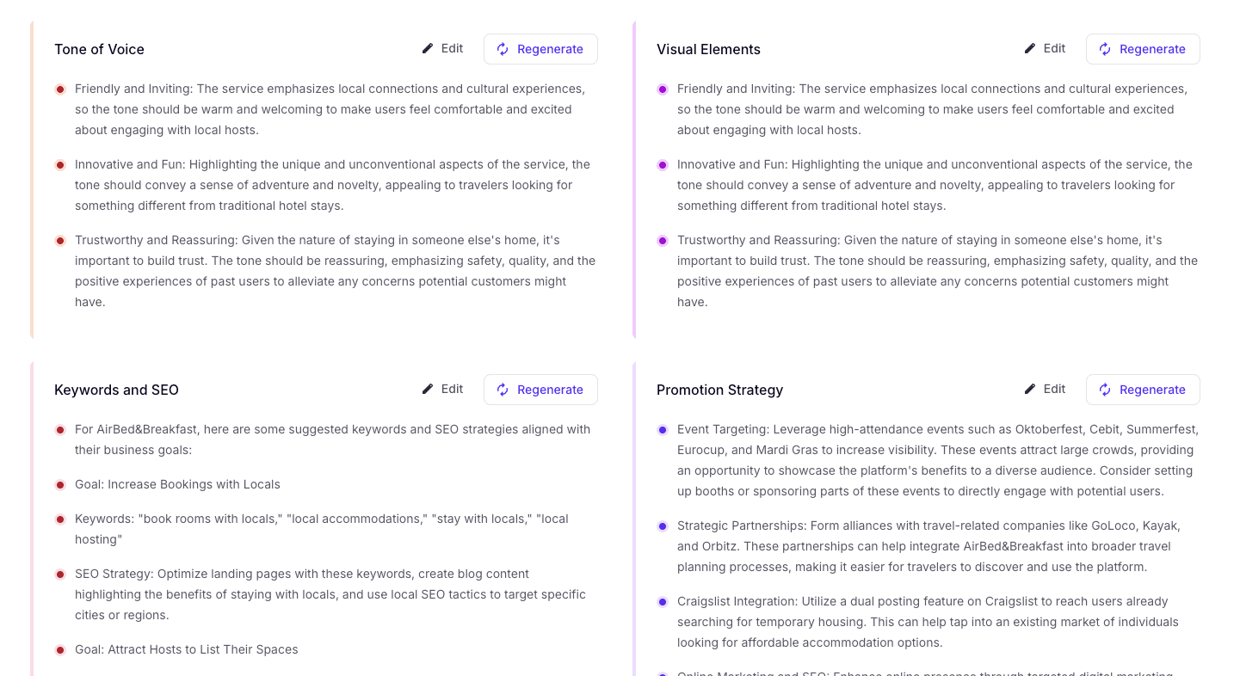Image resolution: width=1240 pixels, height=676 pixels.
Task: Click the red bullet beside SEO Strategy item
Action: point(60,575)
